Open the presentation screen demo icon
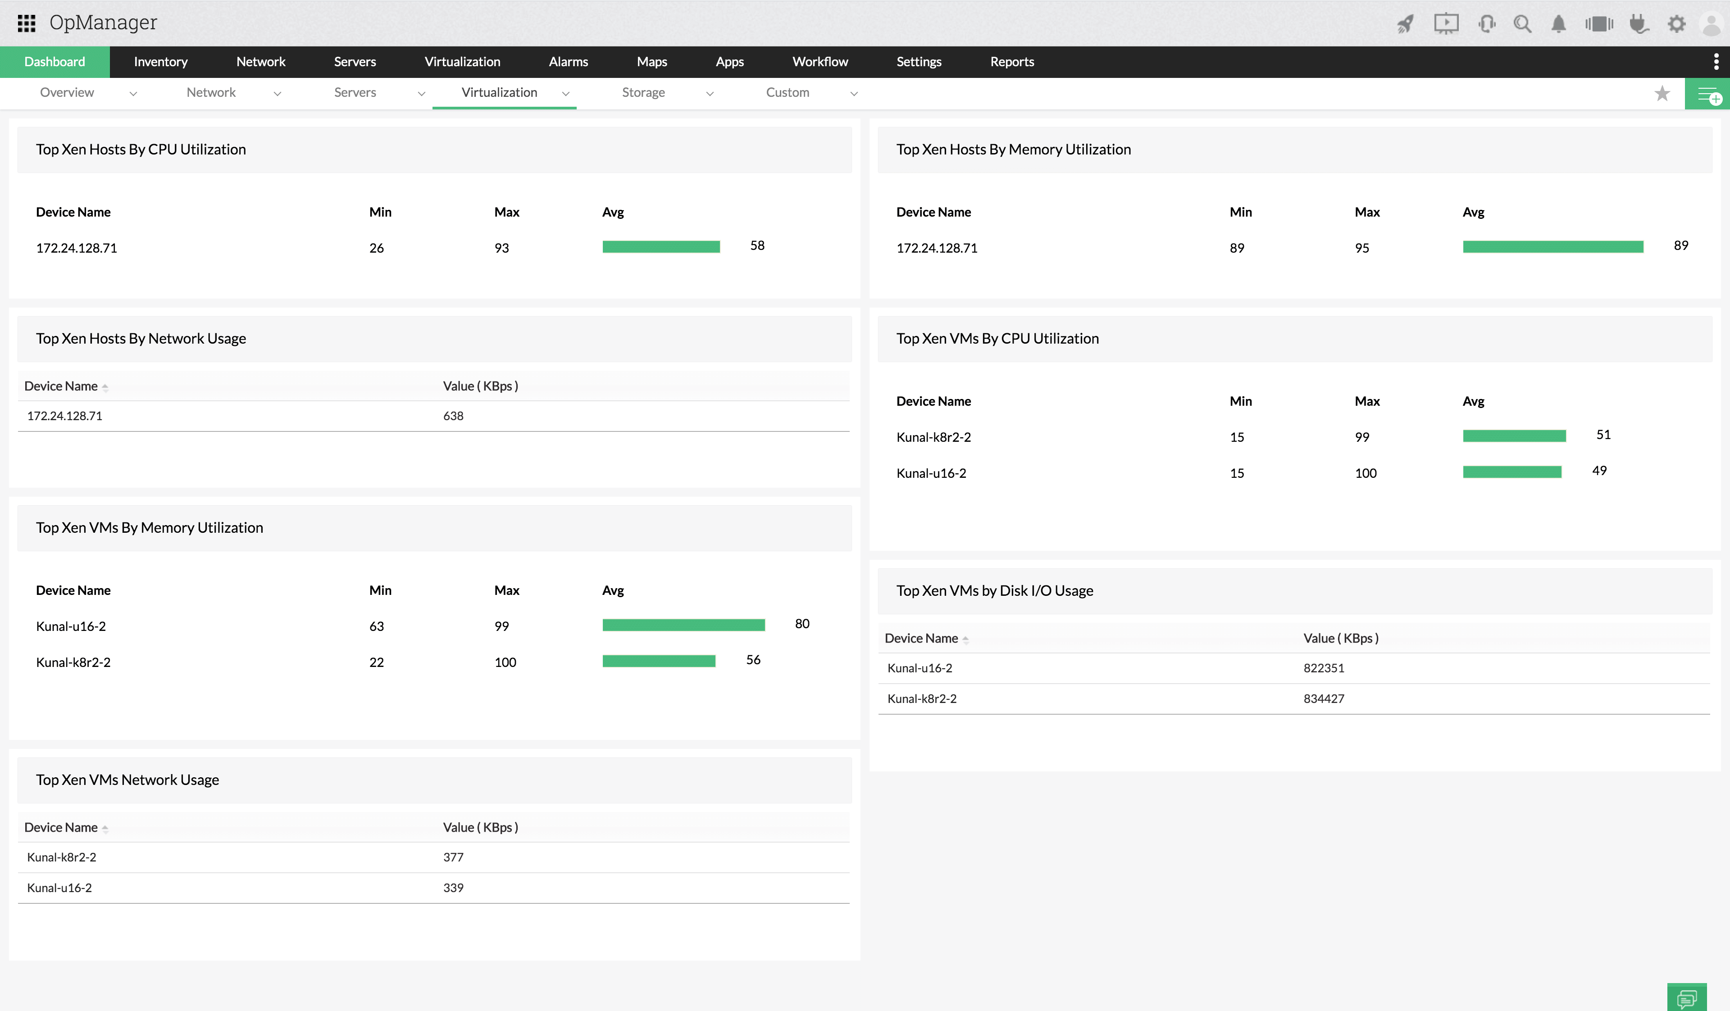The width and height of the screenshot is (1730, 1011). click(1446, 24)
